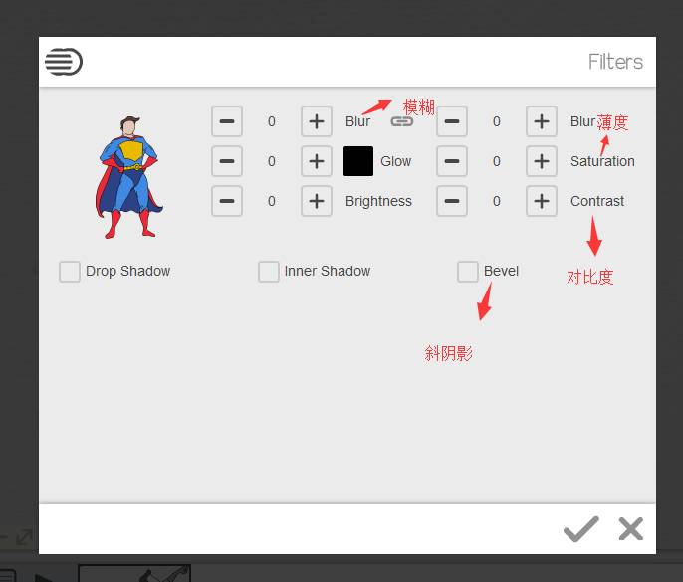Viewport: 683px width, 582px height.
Task: Open the black Glow color swatch
Action: [x=358, y=161]
